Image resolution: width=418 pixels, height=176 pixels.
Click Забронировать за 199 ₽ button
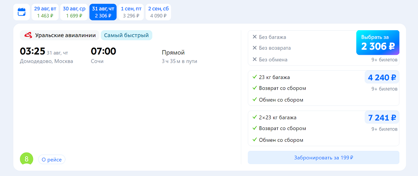click(x=323, y=157)
